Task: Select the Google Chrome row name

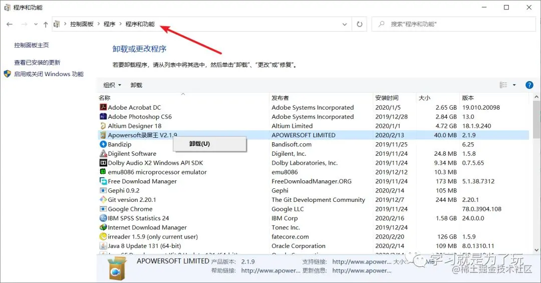Action: pos(130,209)
